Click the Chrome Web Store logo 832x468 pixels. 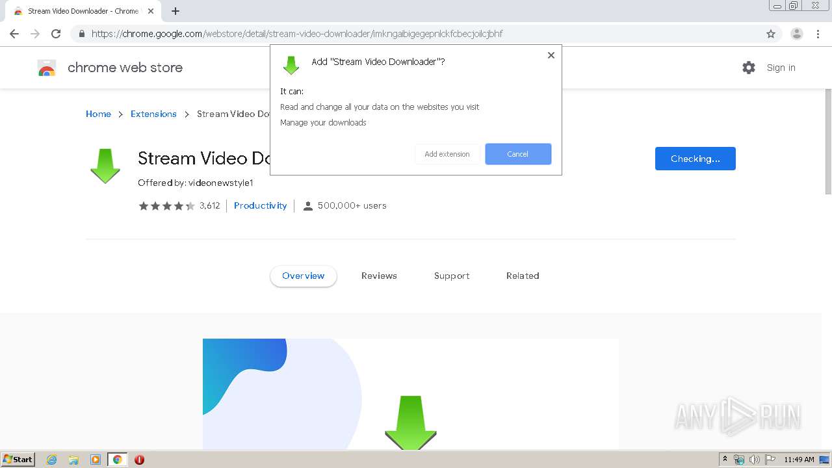[x=47, y=68]
